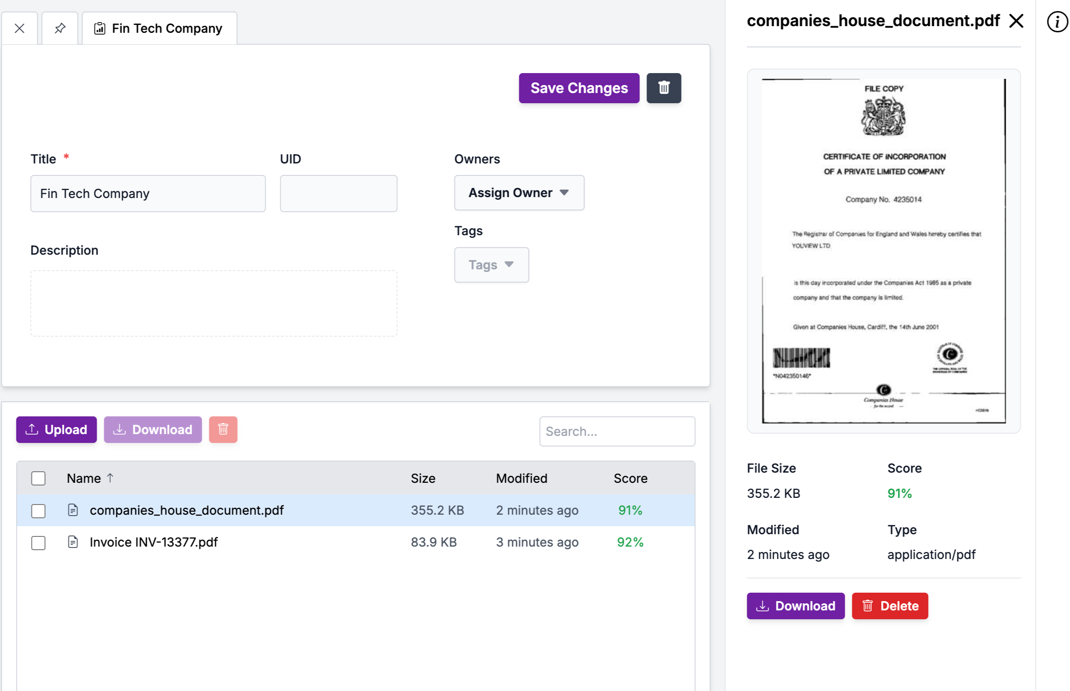Click the X icon left of the pin
Viewport: 1070px width, 691px height.
pyautogui.click(x=20, y=28)
